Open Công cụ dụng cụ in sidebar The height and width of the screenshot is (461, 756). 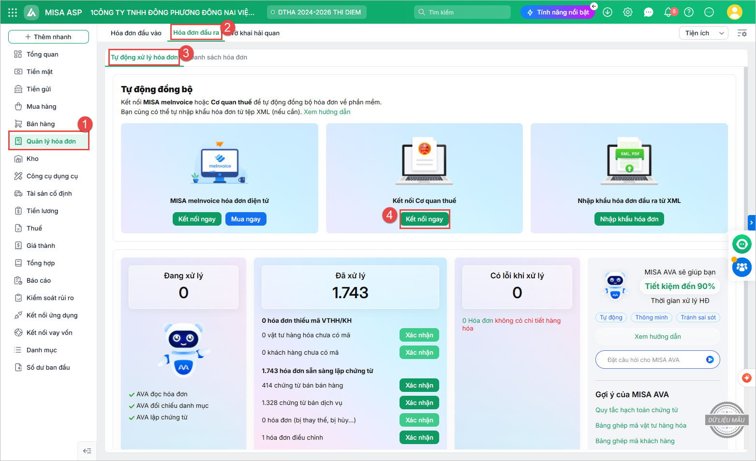48,176
